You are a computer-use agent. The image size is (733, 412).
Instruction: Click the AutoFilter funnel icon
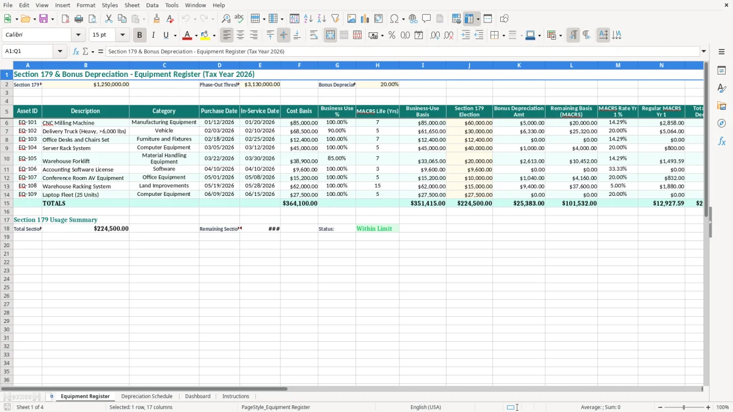(x=335, y=19)
